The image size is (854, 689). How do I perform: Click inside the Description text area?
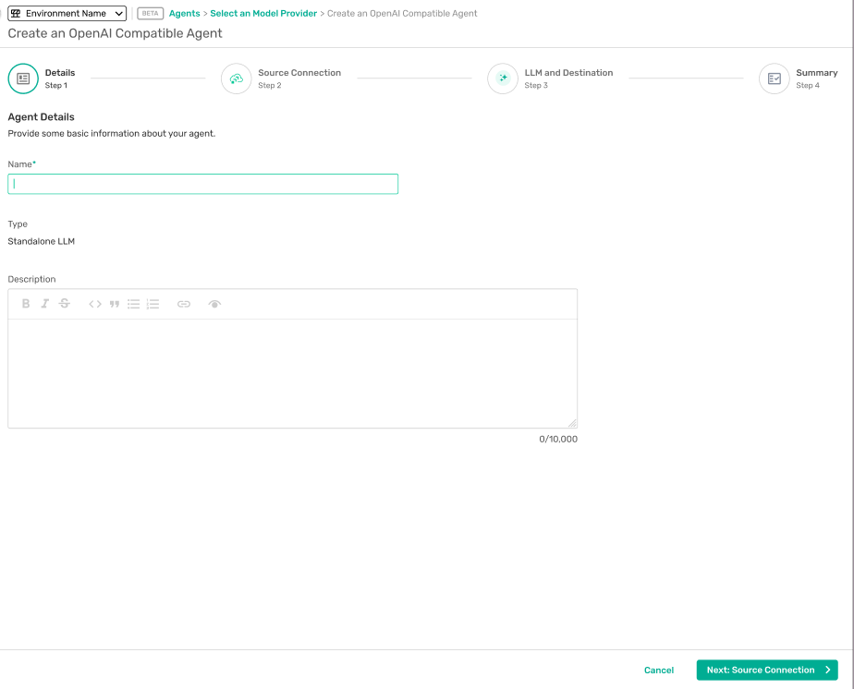pos(292,373)
